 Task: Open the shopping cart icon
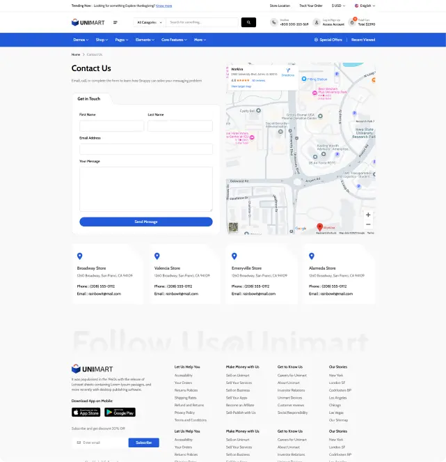(353, 22)
